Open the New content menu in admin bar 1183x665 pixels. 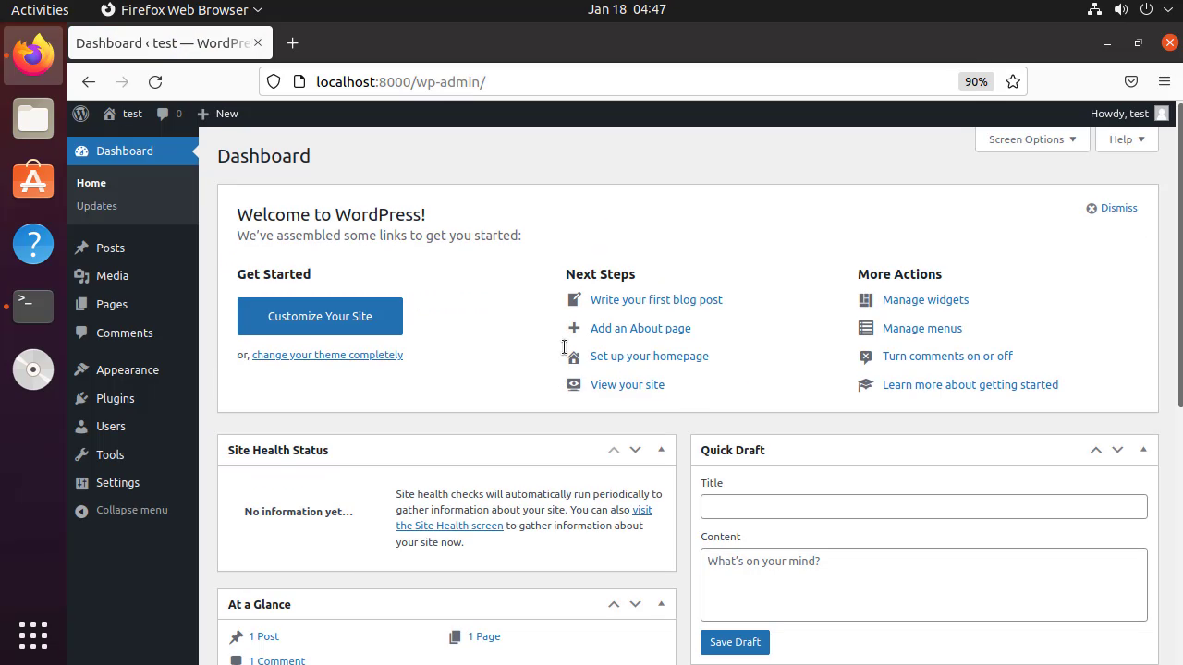coord(217,114)
